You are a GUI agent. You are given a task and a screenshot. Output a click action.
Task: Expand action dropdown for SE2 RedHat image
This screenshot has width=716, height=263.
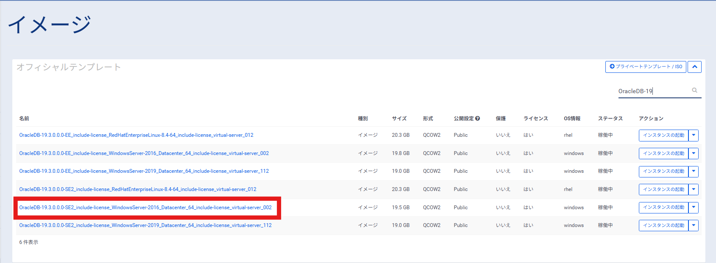coord(694,189)
